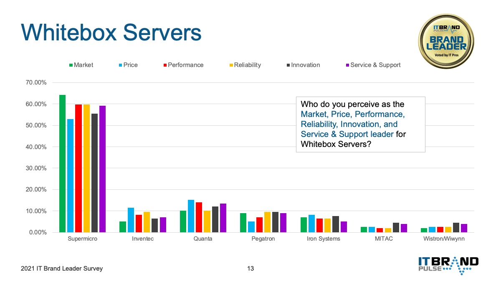Screen dimensions: 501x281
Task: Click MITAC's dark Innovation bar
Action: point(395,227)
